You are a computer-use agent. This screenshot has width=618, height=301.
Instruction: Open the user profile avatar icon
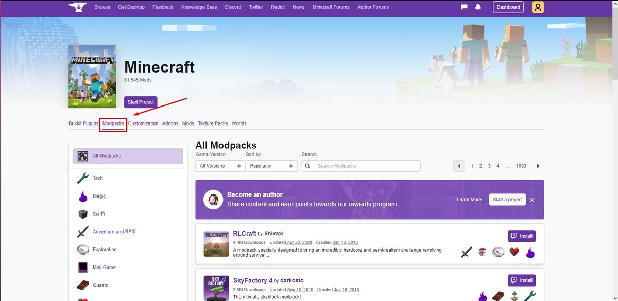(538, 7)
